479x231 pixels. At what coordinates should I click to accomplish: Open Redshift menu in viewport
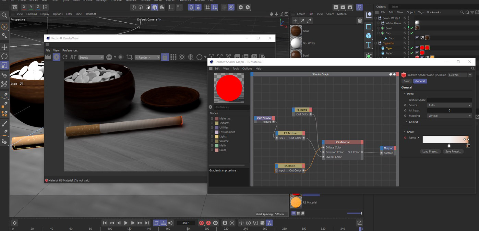coord(91,14)
